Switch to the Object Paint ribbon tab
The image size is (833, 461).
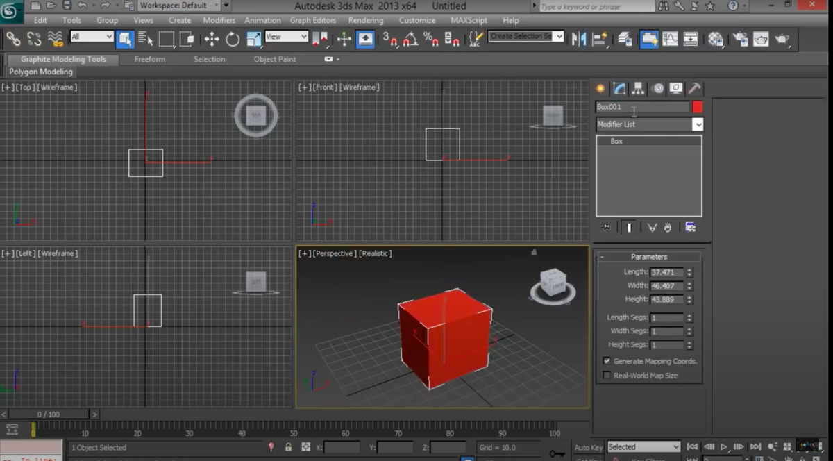coord(275,60)
